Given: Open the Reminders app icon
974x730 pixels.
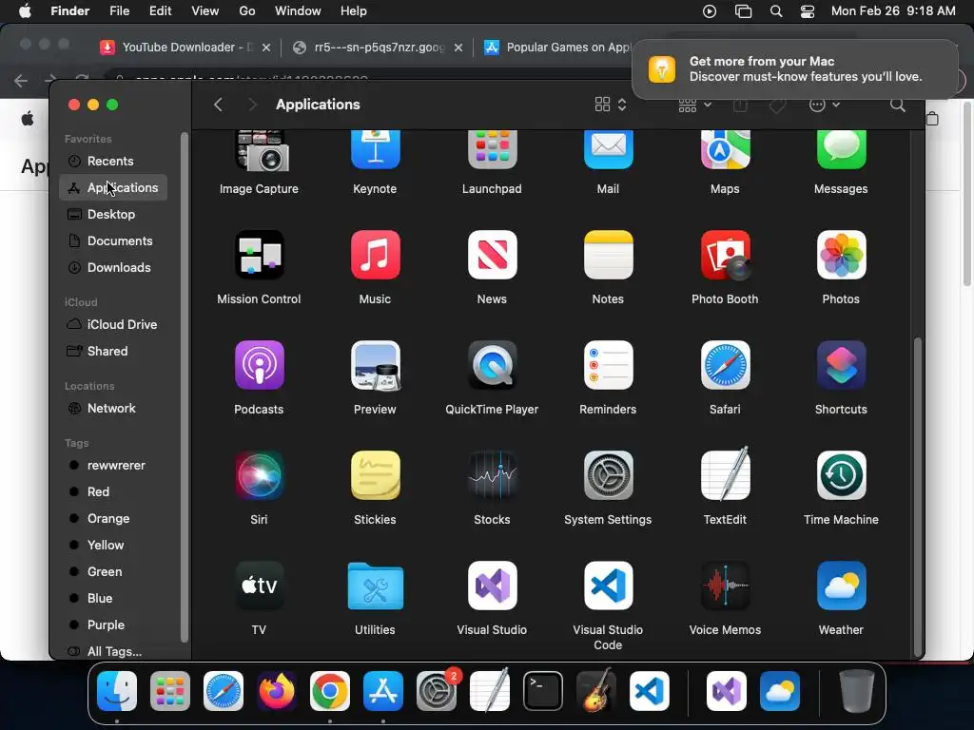Looking at the screenshot, I should (x=608, y=365).
